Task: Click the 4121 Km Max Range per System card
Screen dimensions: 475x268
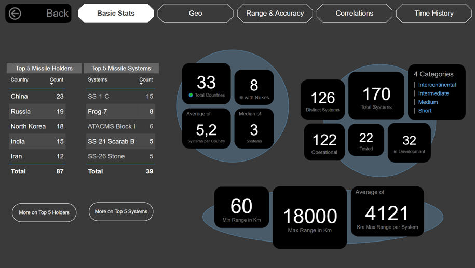Action: (387, 211)
